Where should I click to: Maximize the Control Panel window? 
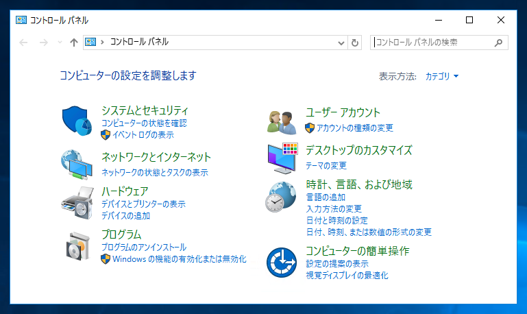point(469,20)
